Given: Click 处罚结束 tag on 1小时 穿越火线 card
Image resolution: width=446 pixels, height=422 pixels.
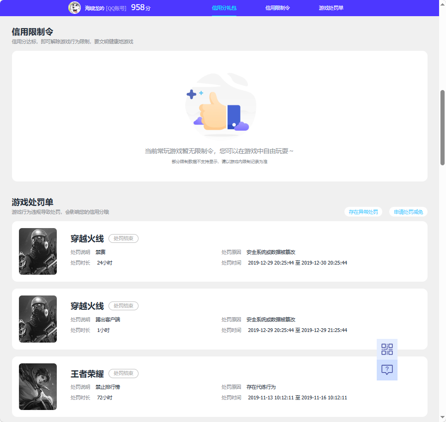Looking at the screenshot, I should [123, 306].
